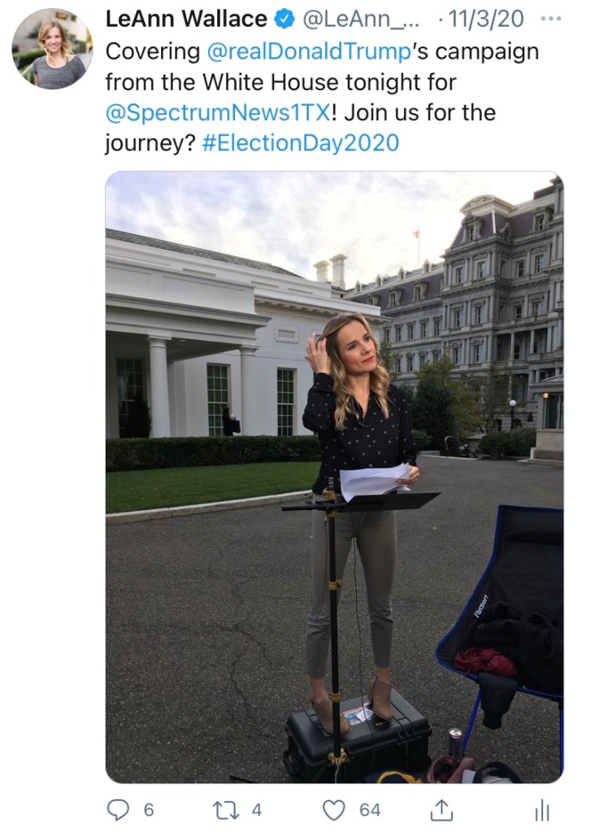View tweet analytics bar chart icon
This screenshot has width=591, height=833.
pos(541,809)
